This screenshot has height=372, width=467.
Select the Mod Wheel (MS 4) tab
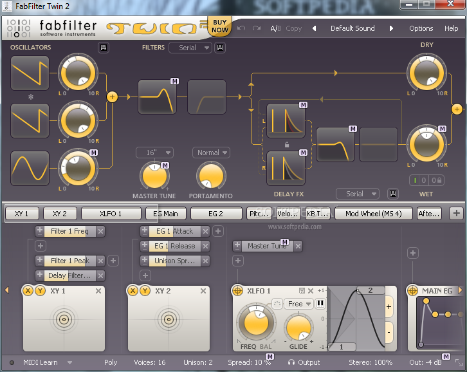(x=374, y=214)
